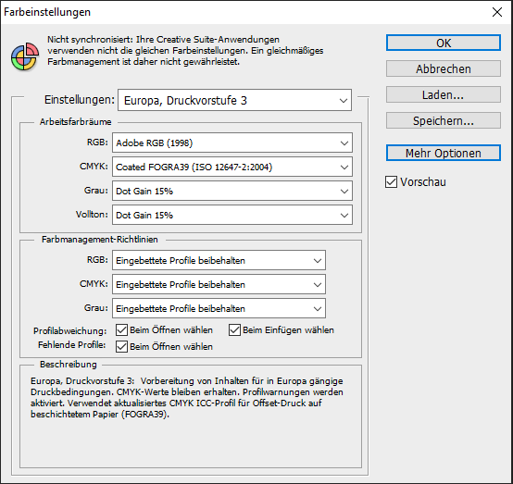Click the Vollton label
This screenshot has height=484, width=513.
pyautogui.click(x=92, y=214)
